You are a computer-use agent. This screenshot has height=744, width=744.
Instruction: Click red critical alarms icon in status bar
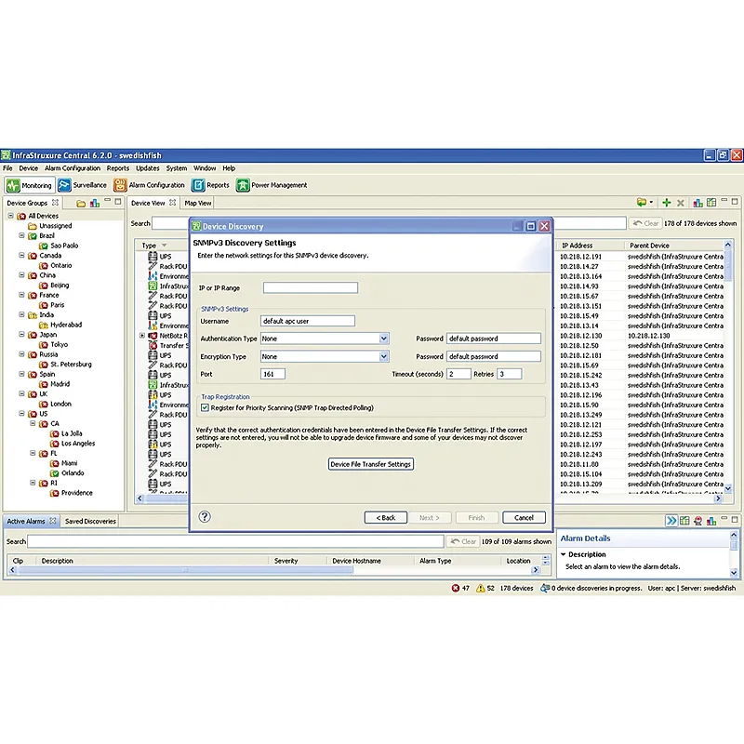(x=456, y=589)
